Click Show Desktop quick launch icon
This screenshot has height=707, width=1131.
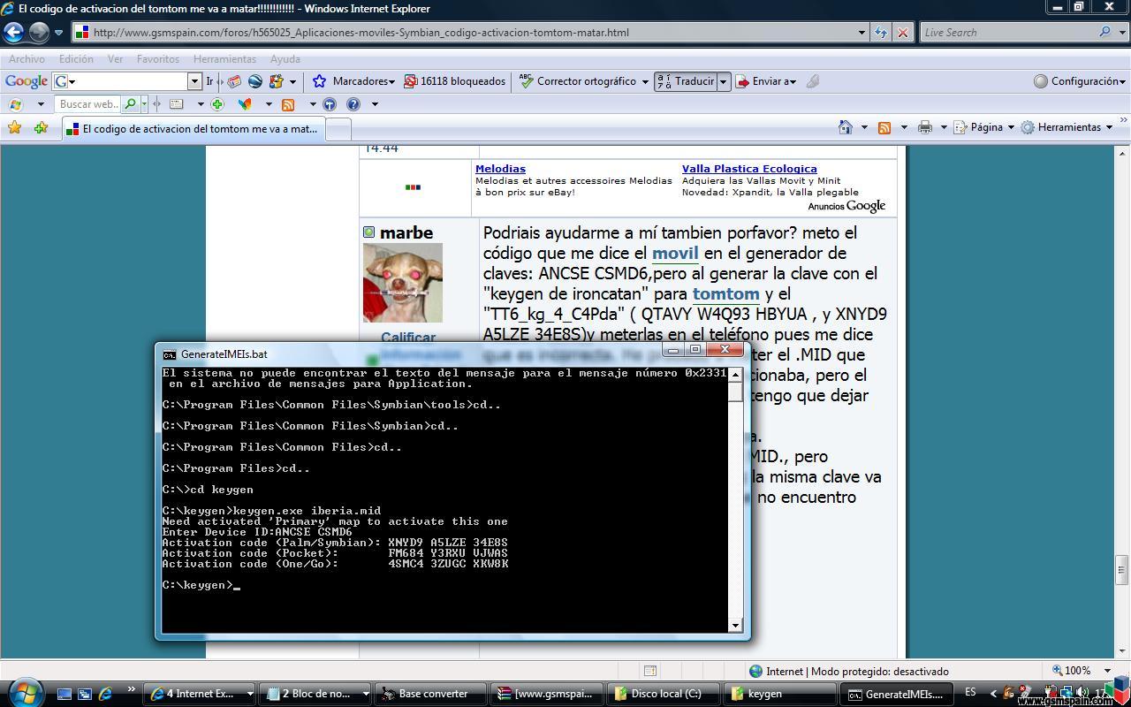click(65, 694)
